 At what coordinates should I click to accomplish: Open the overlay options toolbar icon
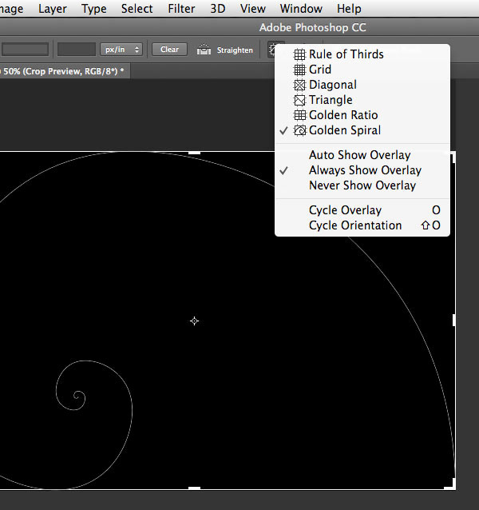tap(275, 49)
